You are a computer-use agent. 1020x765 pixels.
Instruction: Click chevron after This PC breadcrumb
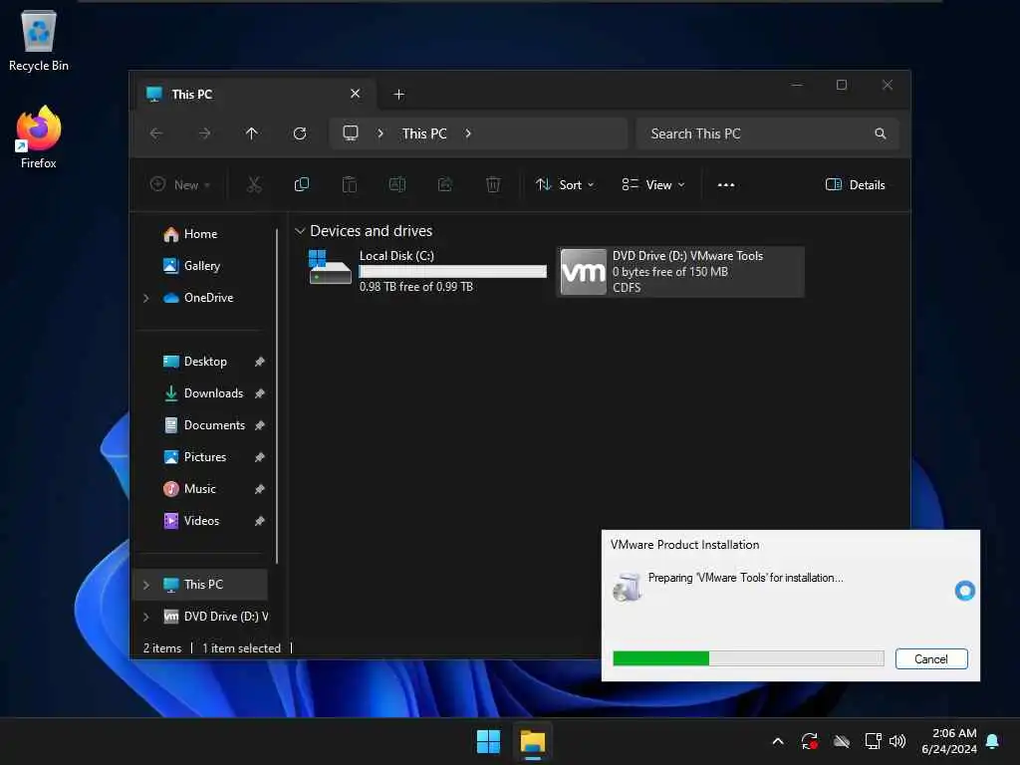point(468,133)
